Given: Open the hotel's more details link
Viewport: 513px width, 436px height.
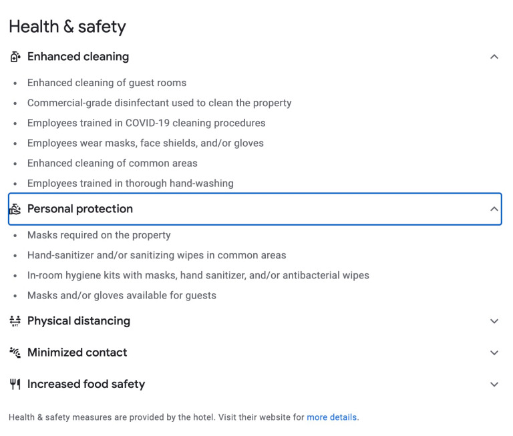Looking at the screenshot, I should (332, 417).
